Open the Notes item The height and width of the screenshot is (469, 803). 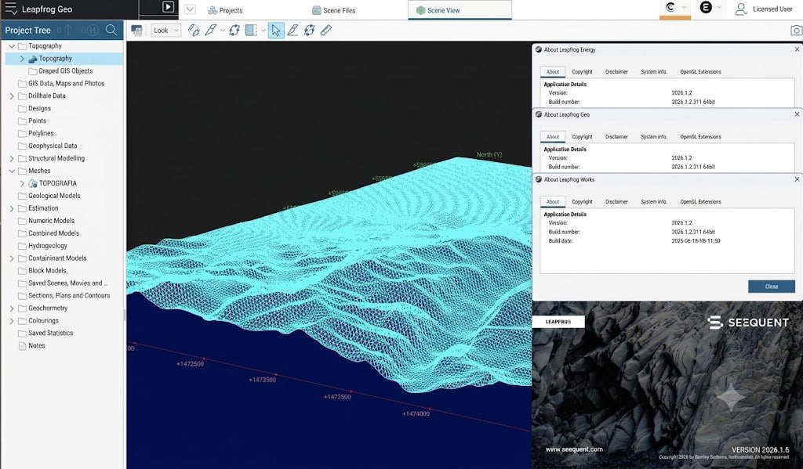click(31, 346)
